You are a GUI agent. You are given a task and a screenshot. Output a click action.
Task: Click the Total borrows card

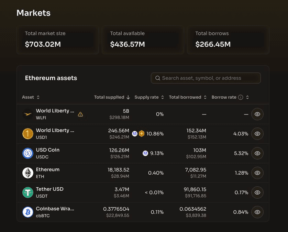point(228,40)
